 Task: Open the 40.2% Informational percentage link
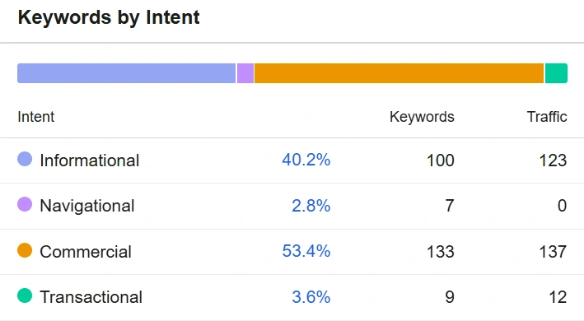306,160
